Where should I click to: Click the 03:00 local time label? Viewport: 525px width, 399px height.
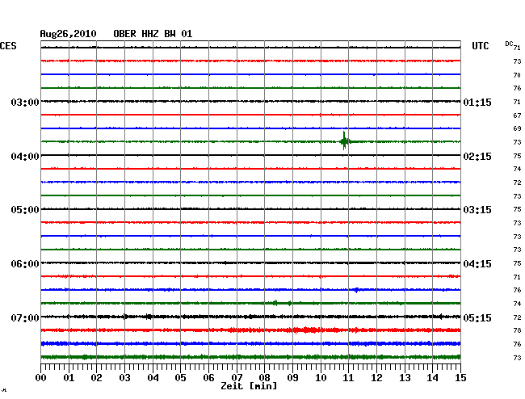pos(25,102)
